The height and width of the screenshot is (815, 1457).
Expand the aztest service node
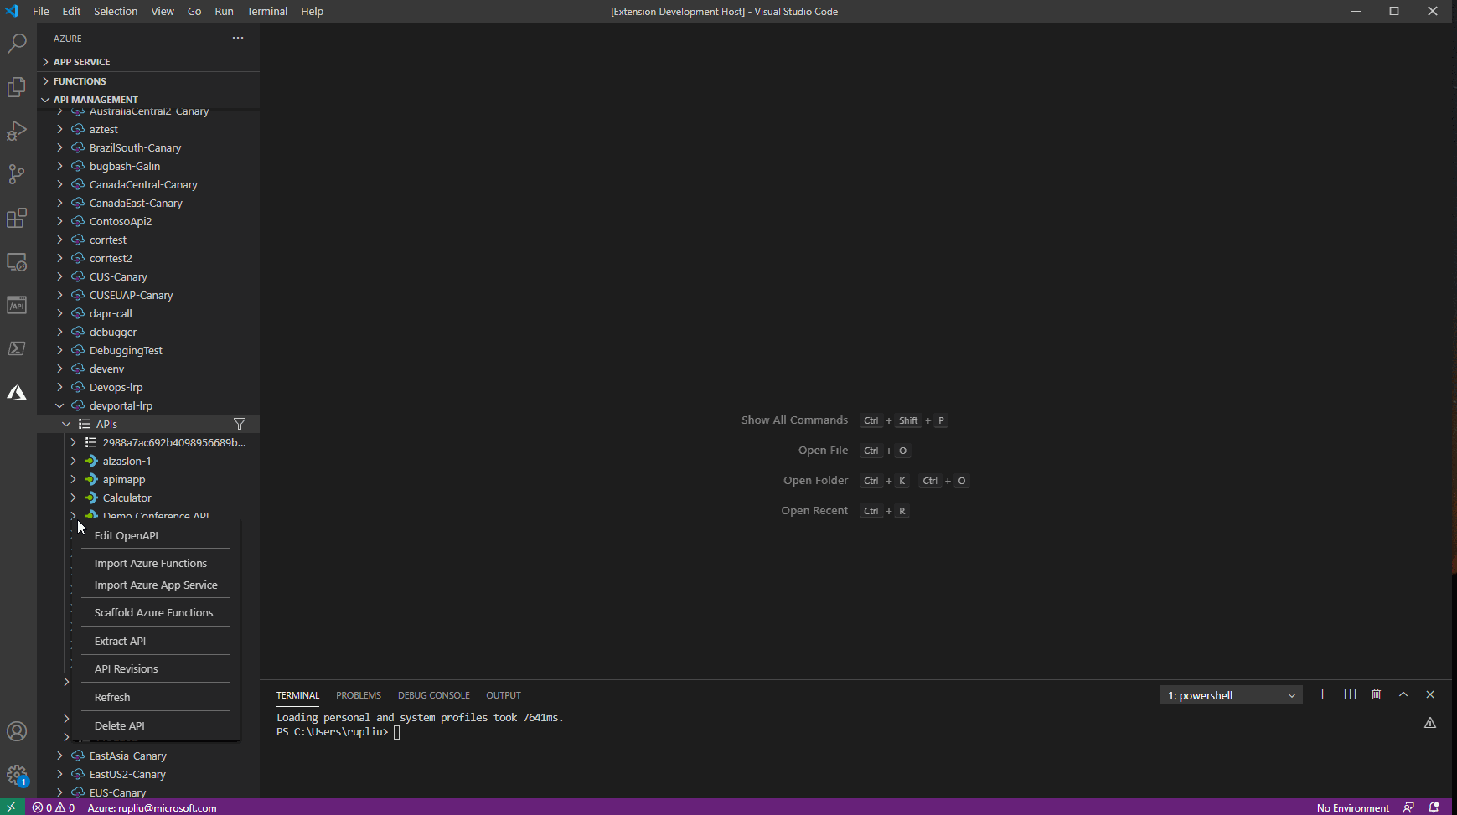[59, 129]
